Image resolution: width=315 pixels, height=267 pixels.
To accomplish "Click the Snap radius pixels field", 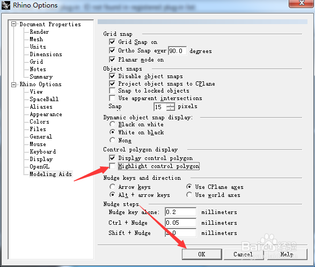I will (160, 107).
